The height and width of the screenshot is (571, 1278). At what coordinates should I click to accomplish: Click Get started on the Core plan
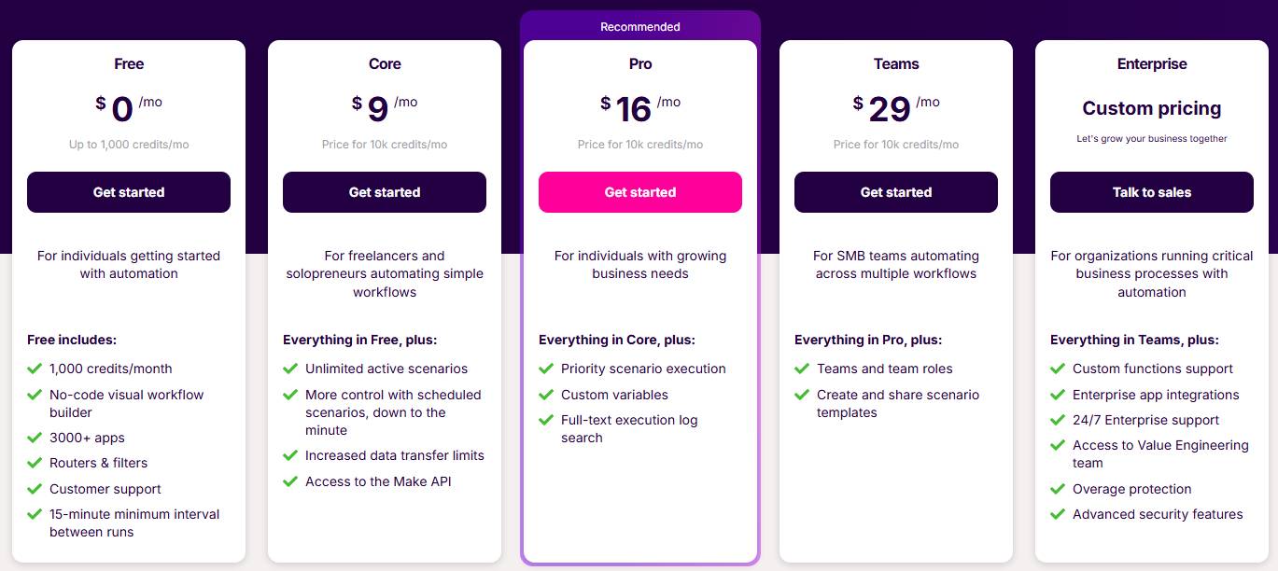click(384, 192)
